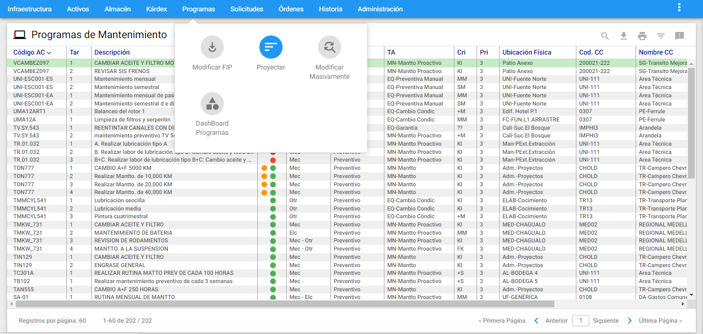Click the page number input field
The width and height of the screenshot is (703, 334).
tap(581, 321)
